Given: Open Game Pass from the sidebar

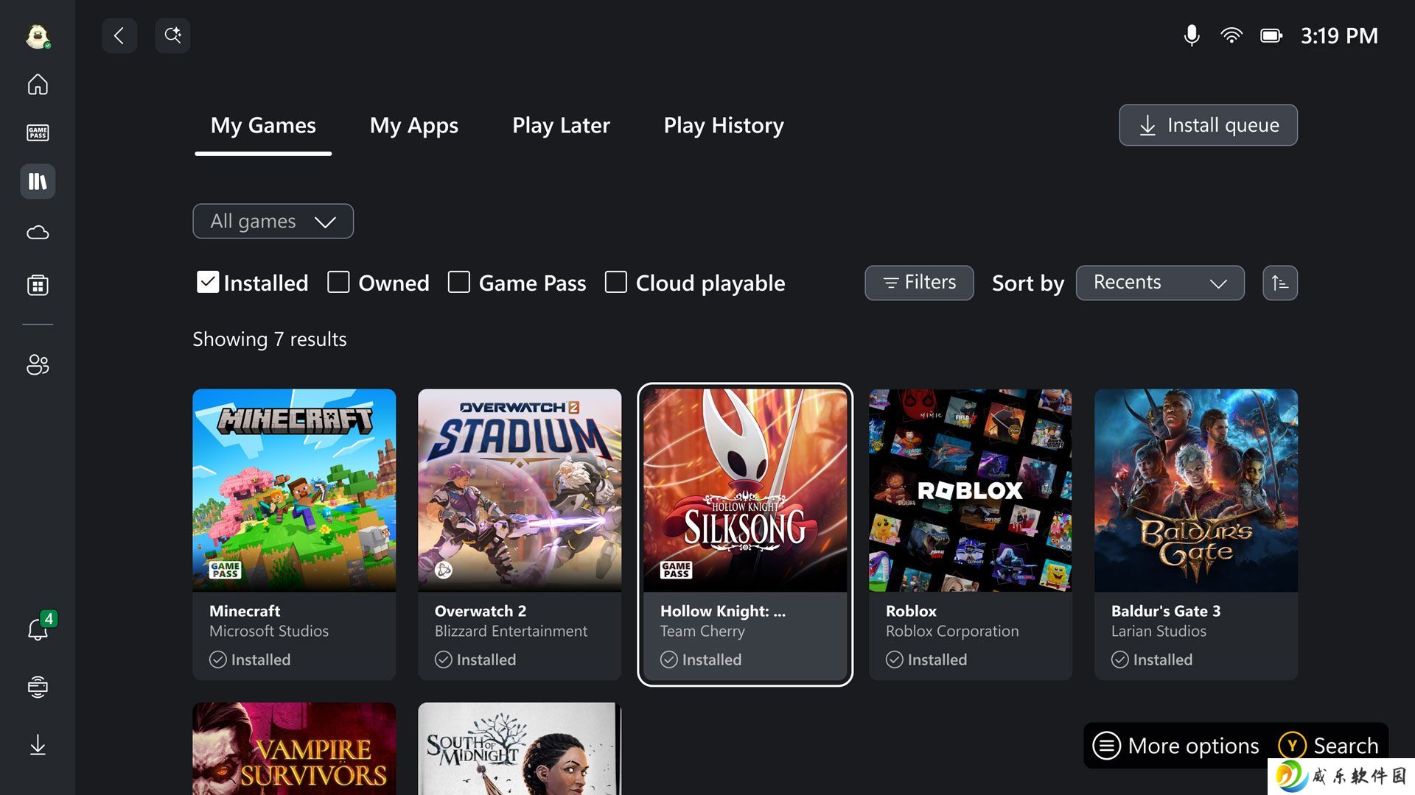Looking at the screenshot, I should click(38, 132).
